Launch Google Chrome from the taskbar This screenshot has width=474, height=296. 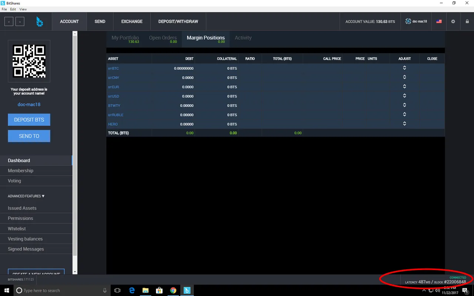(x=173, y=290)
